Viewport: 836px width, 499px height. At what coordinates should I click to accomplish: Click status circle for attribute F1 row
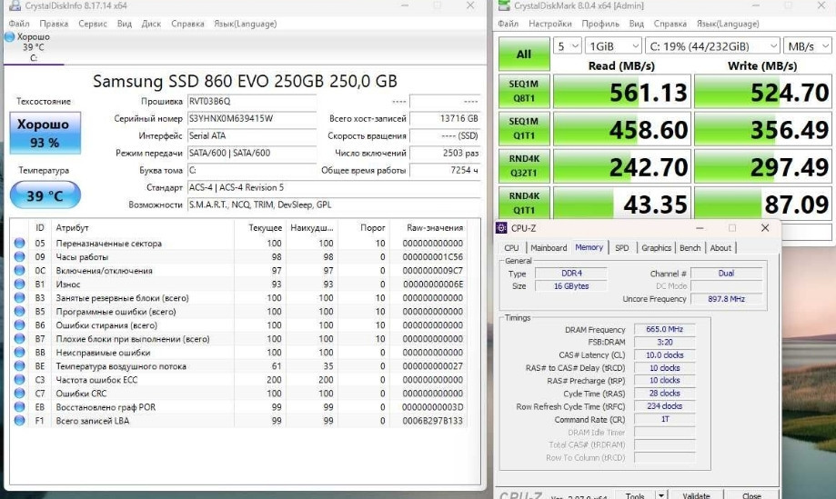20,421
